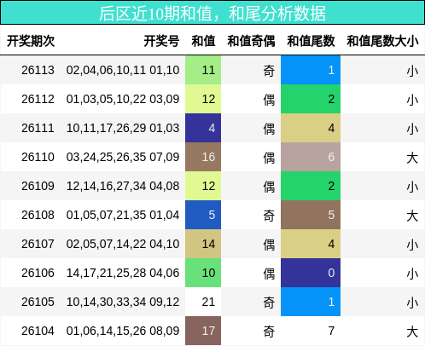The height and width of the screenshot is (346, 425).
Task: Click the sum value 21
Action: [208, 302]
